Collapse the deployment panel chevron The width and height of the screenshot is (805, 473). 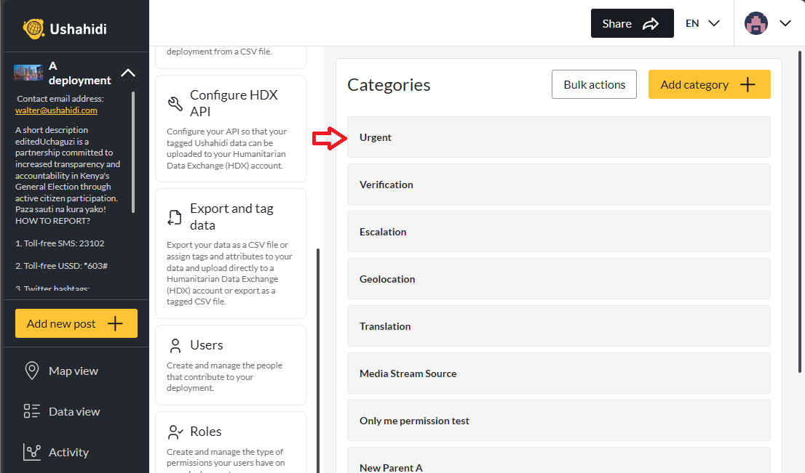(128, 73)
